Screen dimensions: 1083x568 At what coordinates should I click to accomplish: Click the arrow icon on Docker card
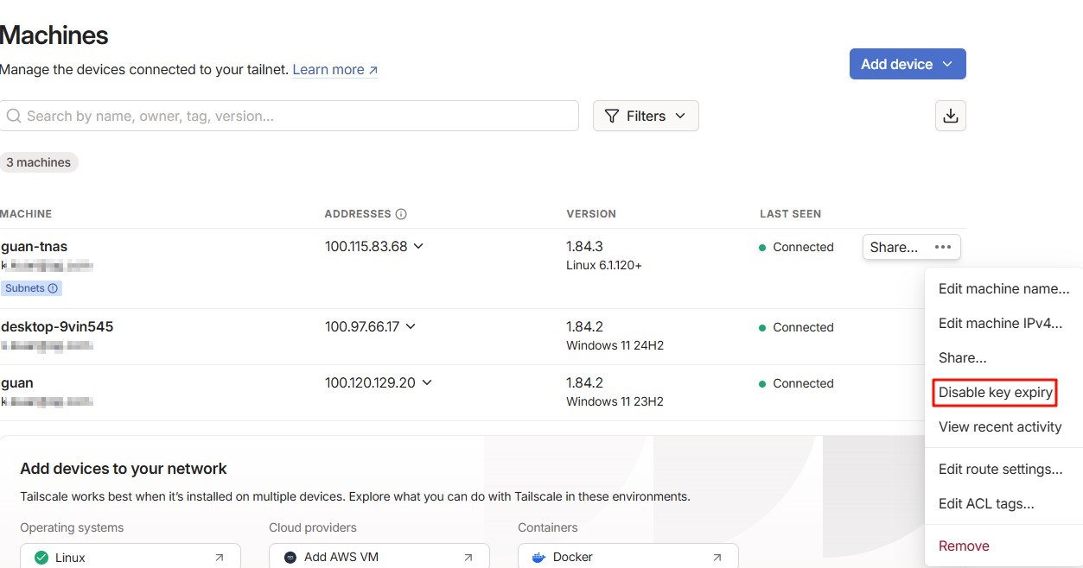tap(717, 558)
